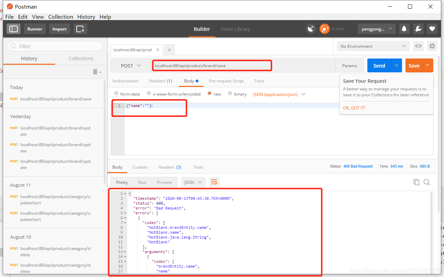
Task: Open the response Cookies tab
Action: point(140,167)
